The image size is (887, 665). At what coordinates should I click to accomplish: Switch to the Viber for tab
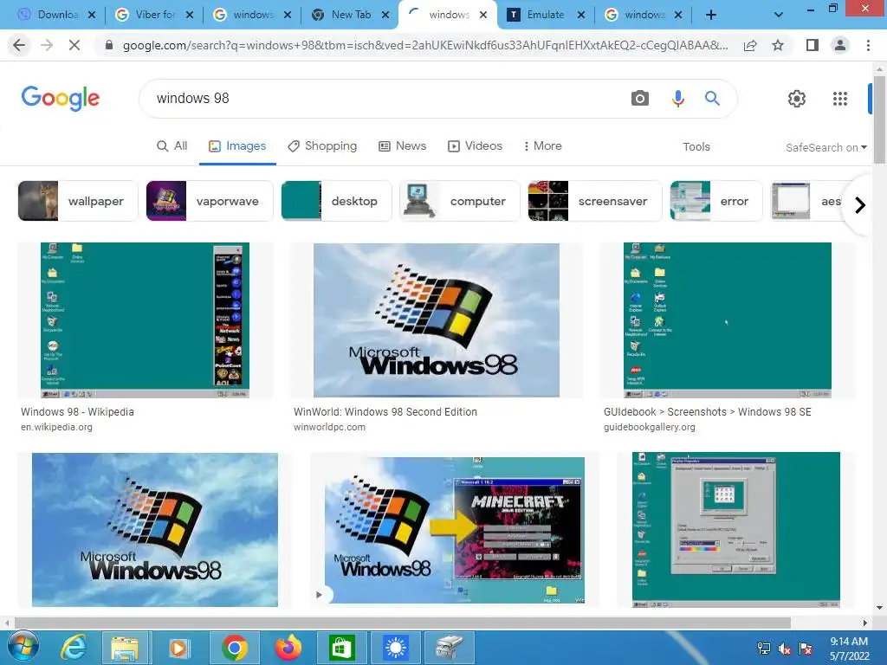(x=155, y=15)
